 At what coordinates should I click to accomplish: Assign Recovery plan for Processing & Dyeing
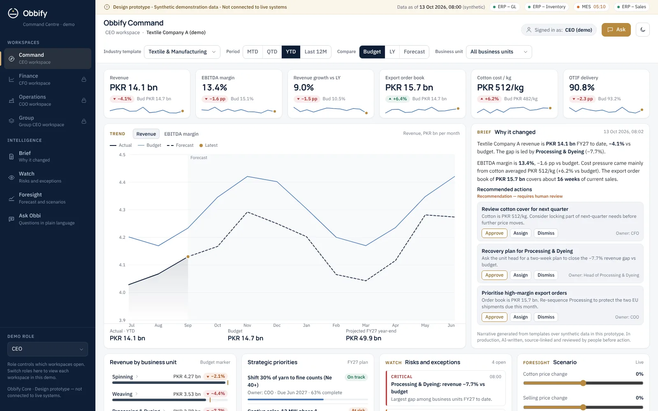click(520, 275)
